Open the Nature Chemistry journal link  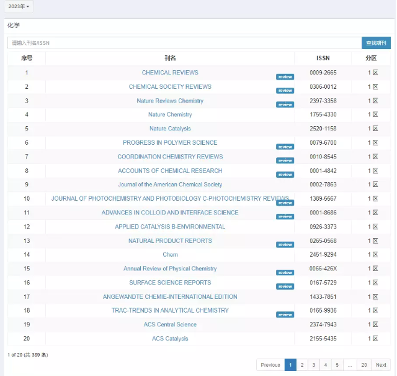pos(170,114)
